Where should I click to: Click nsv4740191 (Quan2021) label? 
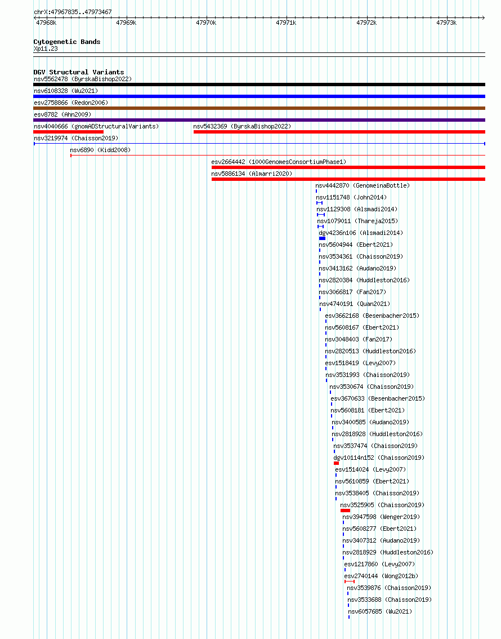pyautogui.click(x=355, y=304)
